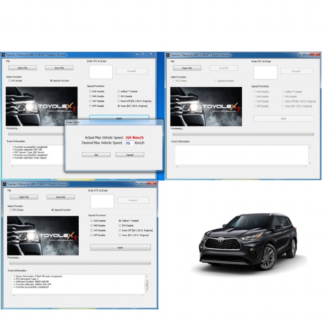Click the Vmax Editor dialog title bar

114,122
